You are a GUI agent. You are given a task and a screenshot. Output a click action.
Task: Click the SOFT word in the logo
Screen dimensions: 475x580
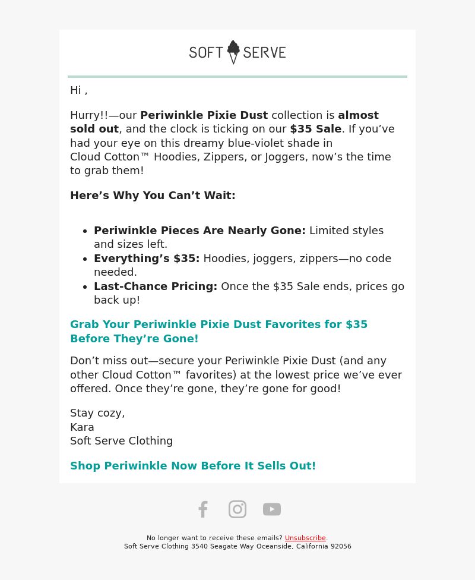[206, 52]
